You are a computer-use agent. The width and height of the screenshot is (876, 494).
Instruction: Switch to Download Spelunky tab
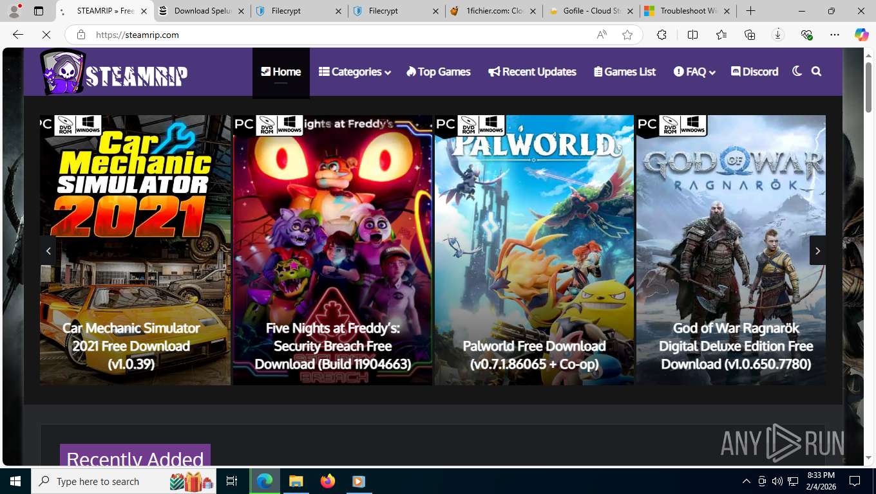(203, 11)
